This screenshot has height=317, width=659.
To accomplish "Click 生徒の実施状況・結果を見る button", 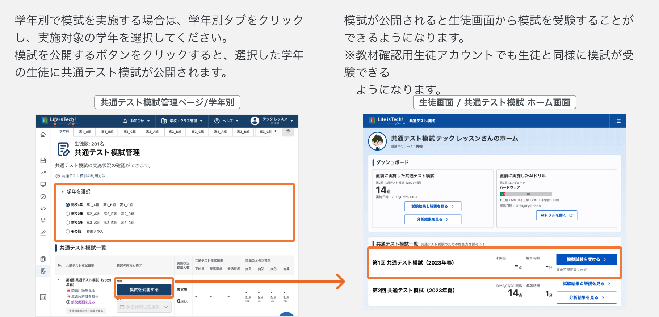I will (x=86, y=311).
